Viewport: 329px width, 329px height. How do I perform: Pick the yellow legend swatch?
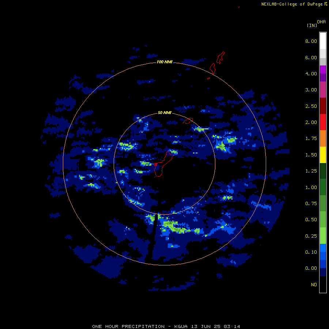coord(323,155)
